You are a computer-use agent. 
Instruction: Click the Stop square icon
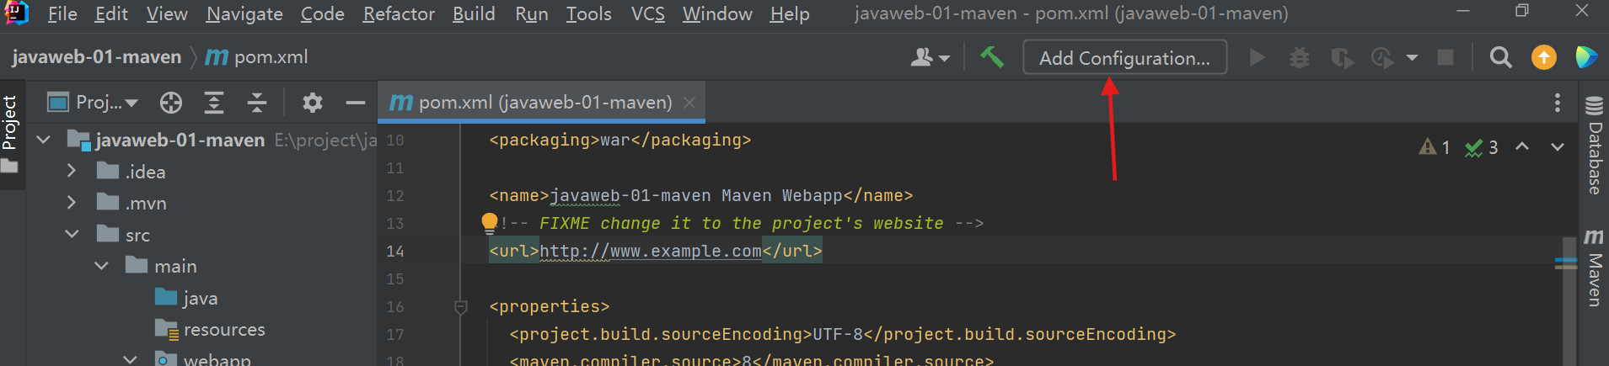(x=1445, y=57)
